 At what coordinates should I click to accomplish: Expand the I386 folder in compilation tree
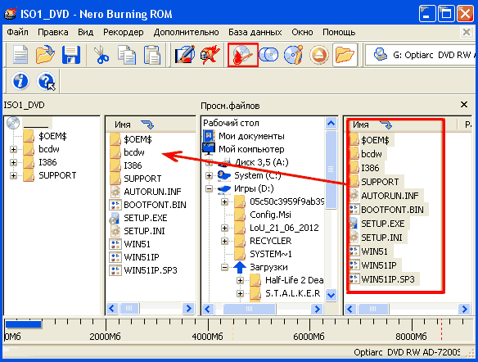point(13,162)
